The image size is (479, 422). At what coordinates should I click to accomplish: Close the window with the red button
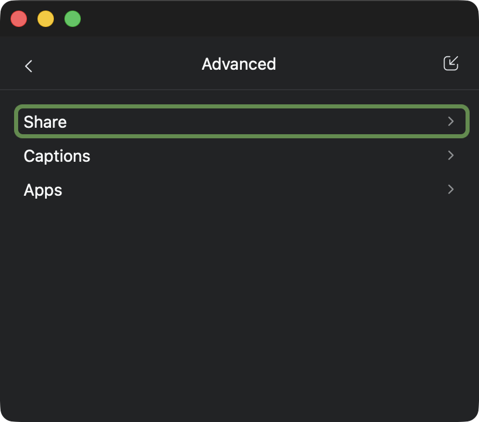(19, 19)
